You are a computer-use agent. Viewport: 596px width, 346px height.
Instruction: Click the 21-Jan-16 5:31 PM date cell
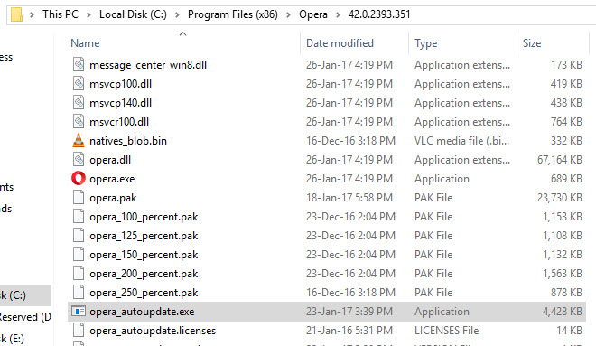tap(349, 331)
